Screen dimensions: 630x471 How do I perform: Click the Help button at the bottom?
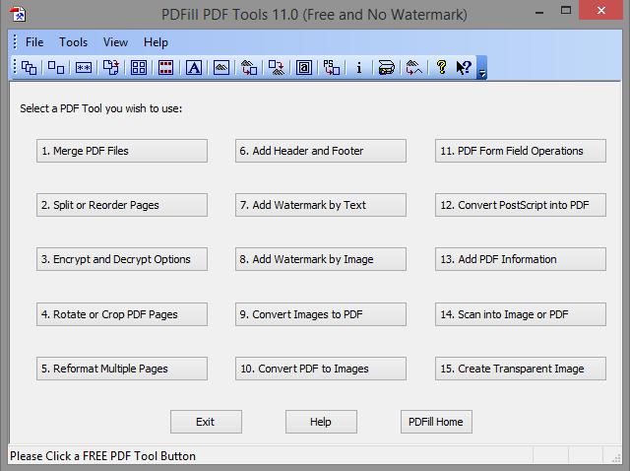click(x=322, y=422)
